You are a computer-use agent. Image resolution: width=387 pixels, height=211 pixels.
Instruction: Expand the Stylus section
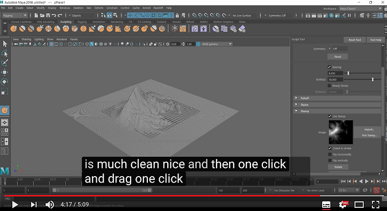click(338, 105)
